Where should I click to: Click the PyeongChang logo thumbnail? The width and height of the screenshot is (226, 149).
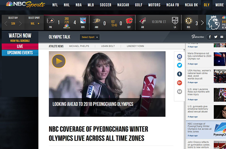tap(220, 129)
